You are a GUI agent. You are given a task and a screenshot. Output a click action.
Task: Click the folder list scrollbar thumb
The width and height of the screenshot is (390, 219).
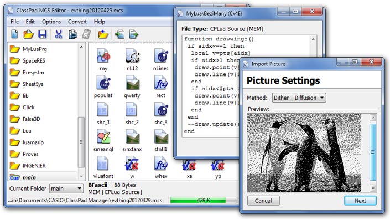pyautogui.click(x=81, y=142)
